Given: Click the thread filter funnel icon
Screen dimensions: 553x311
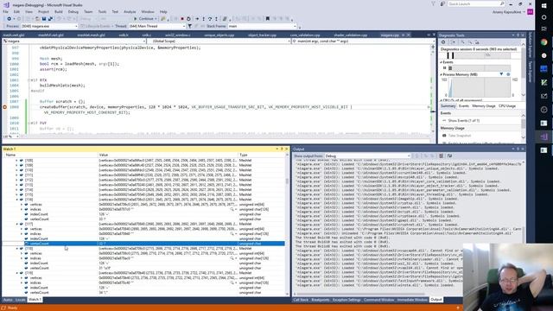Looking at the screenshot, I should [190, 26].
